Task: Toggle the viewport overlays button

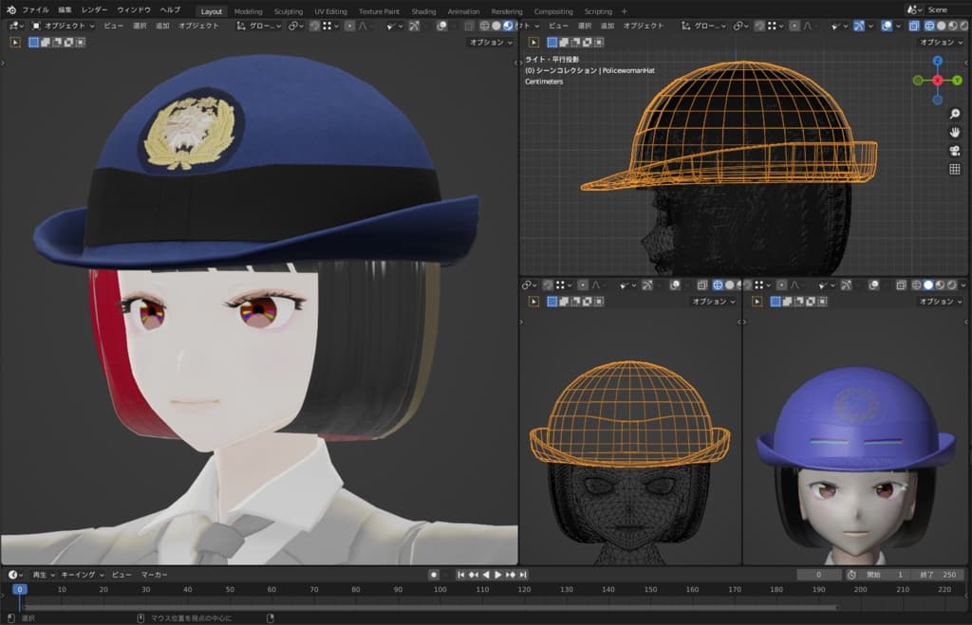Action: pyautogui.click(x=441, y=27)
